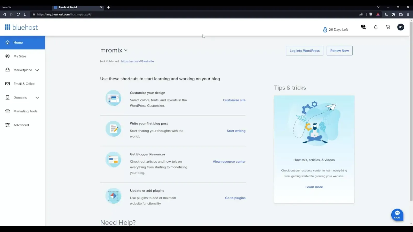Viewport: 413px width, 232px height.
Task: Click the share page icon in address bar
Action: pos(361,14)
